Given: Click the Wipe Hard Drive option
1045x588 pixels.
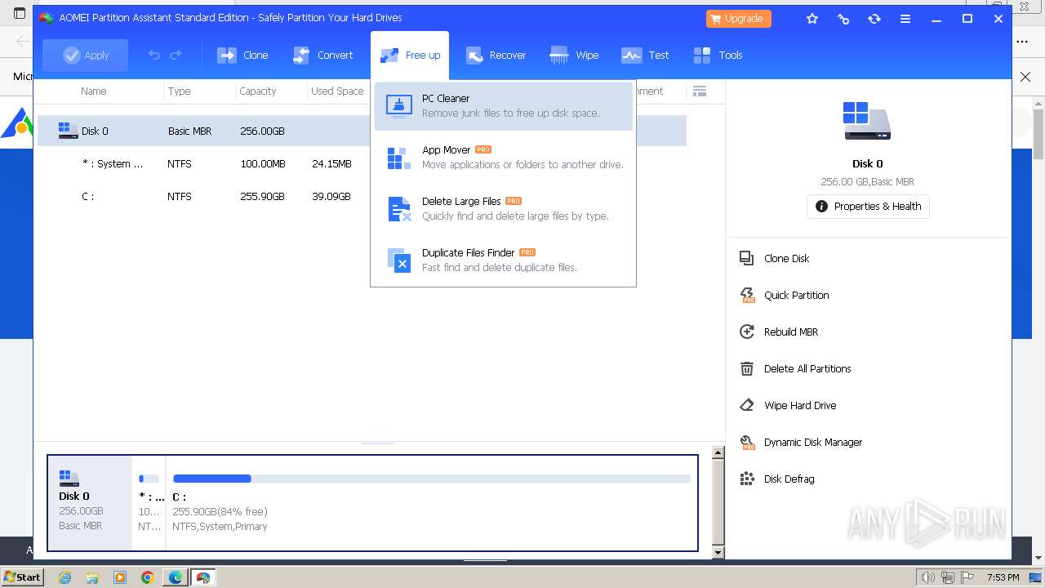Looking at the screenshot, I should coord(800,405).
